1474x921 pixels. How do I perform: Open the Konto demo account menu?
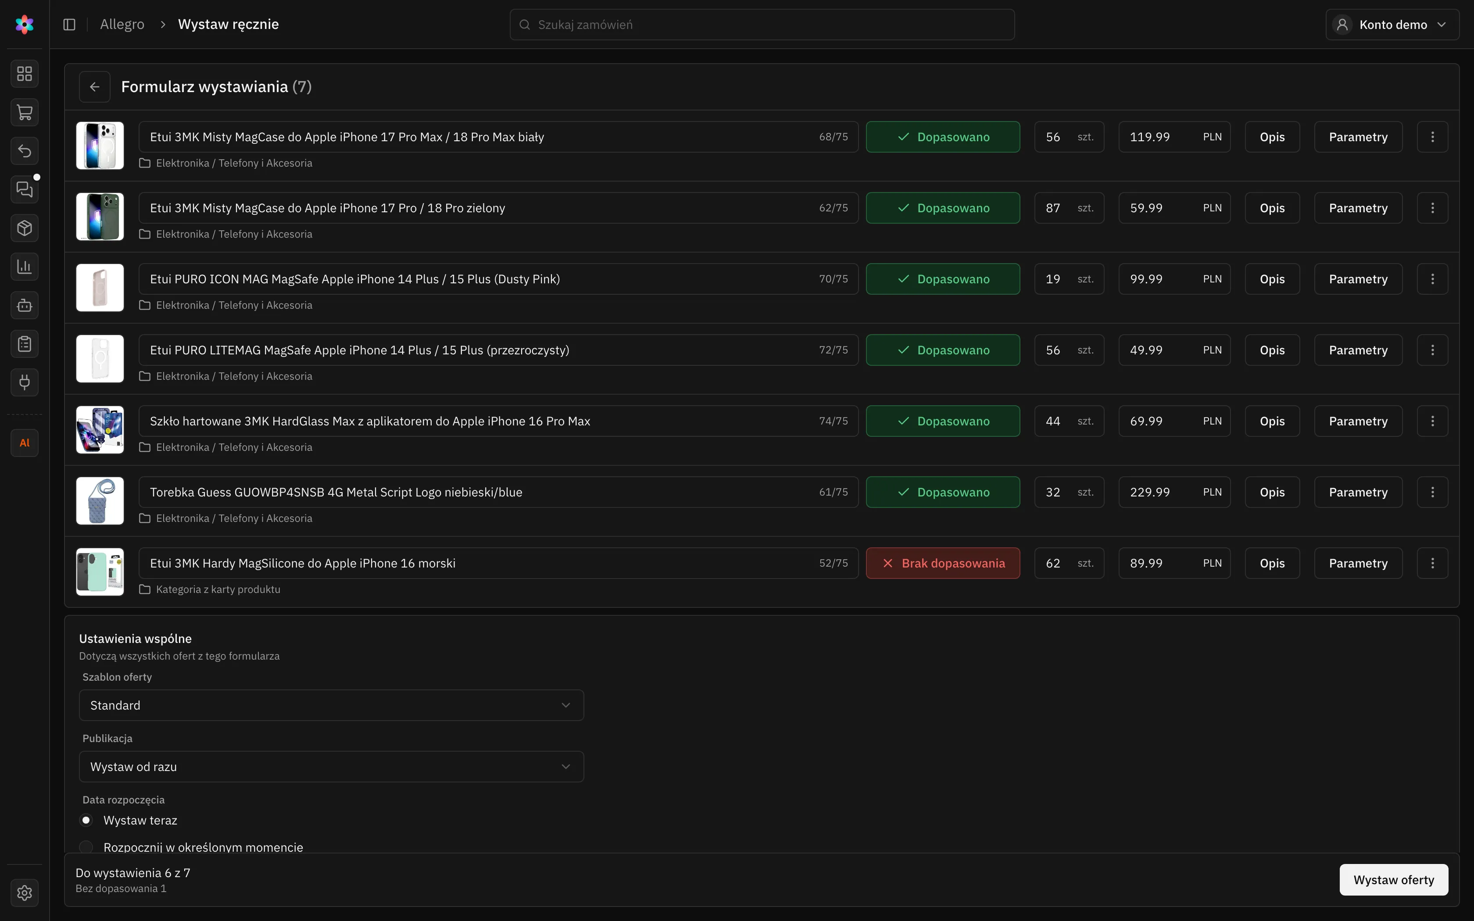point(1392,25)
